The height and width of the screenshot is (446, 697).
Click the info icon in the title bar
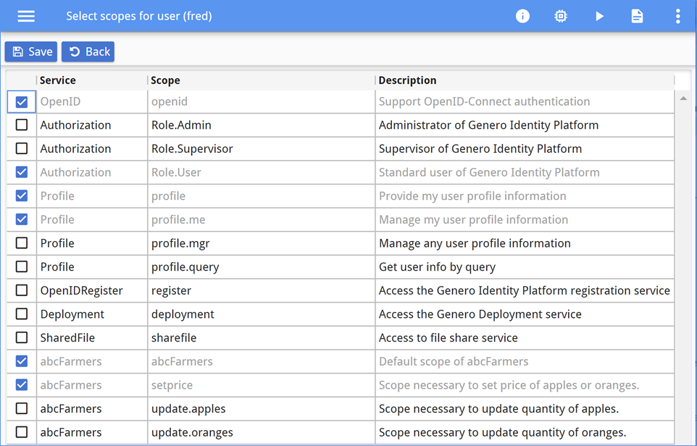(x=522, y=15)
